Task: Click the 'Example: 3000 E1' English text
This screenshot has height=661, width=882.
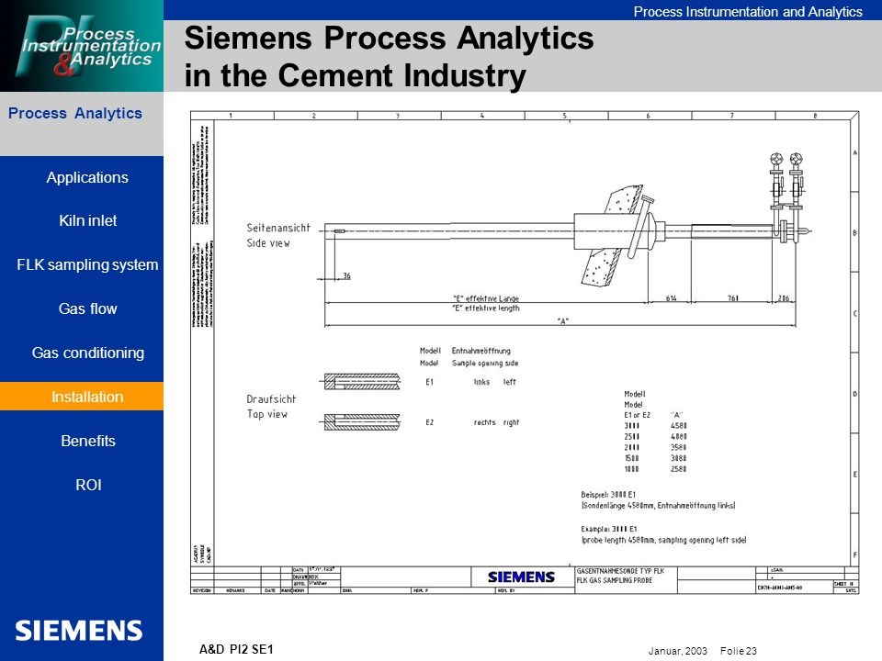Action: [x=608, y=529]
